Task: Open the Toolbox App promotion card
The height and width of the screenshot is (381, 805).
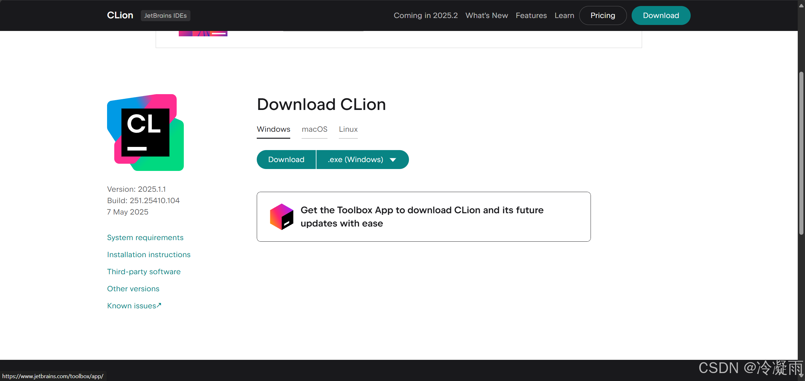Action: pyautogui.click(x=424, y=217)
